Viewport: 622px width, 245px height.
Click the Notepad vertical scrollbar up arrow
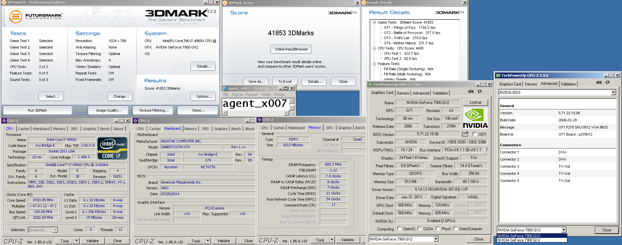point(292,101)
